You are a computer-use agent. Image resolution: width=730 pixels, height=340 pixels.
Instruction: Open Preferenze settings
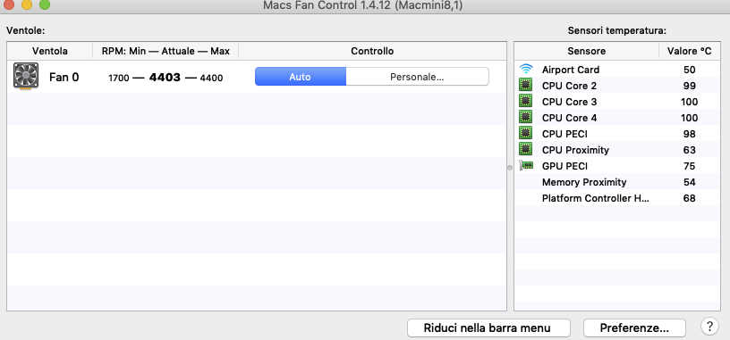point(634,328)
